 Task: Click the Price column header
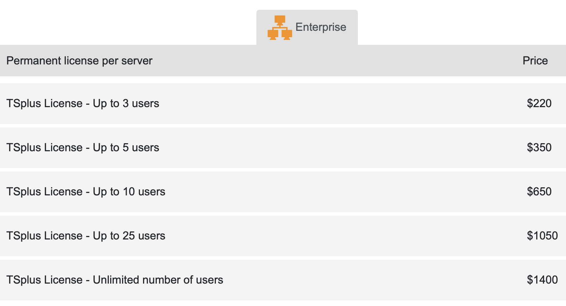coord(535,61)
